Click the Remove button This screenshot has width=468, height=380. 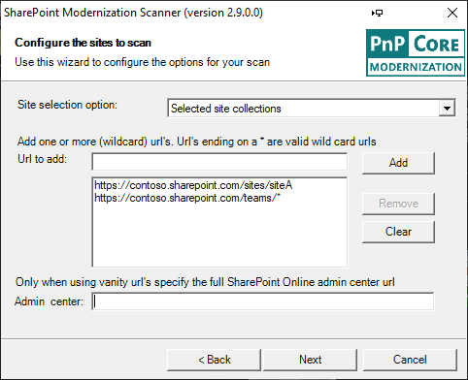[x=398, y=204]
